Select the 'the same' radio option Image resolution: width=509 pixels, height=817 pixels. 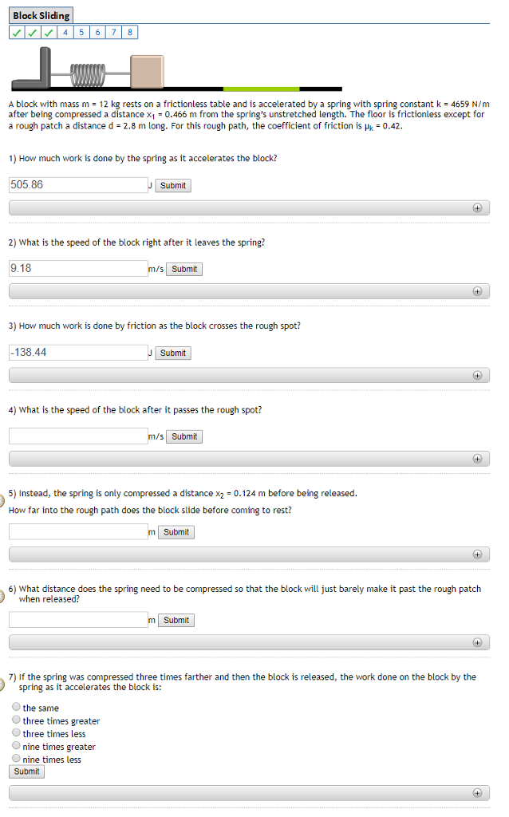(x=16, y=707)
